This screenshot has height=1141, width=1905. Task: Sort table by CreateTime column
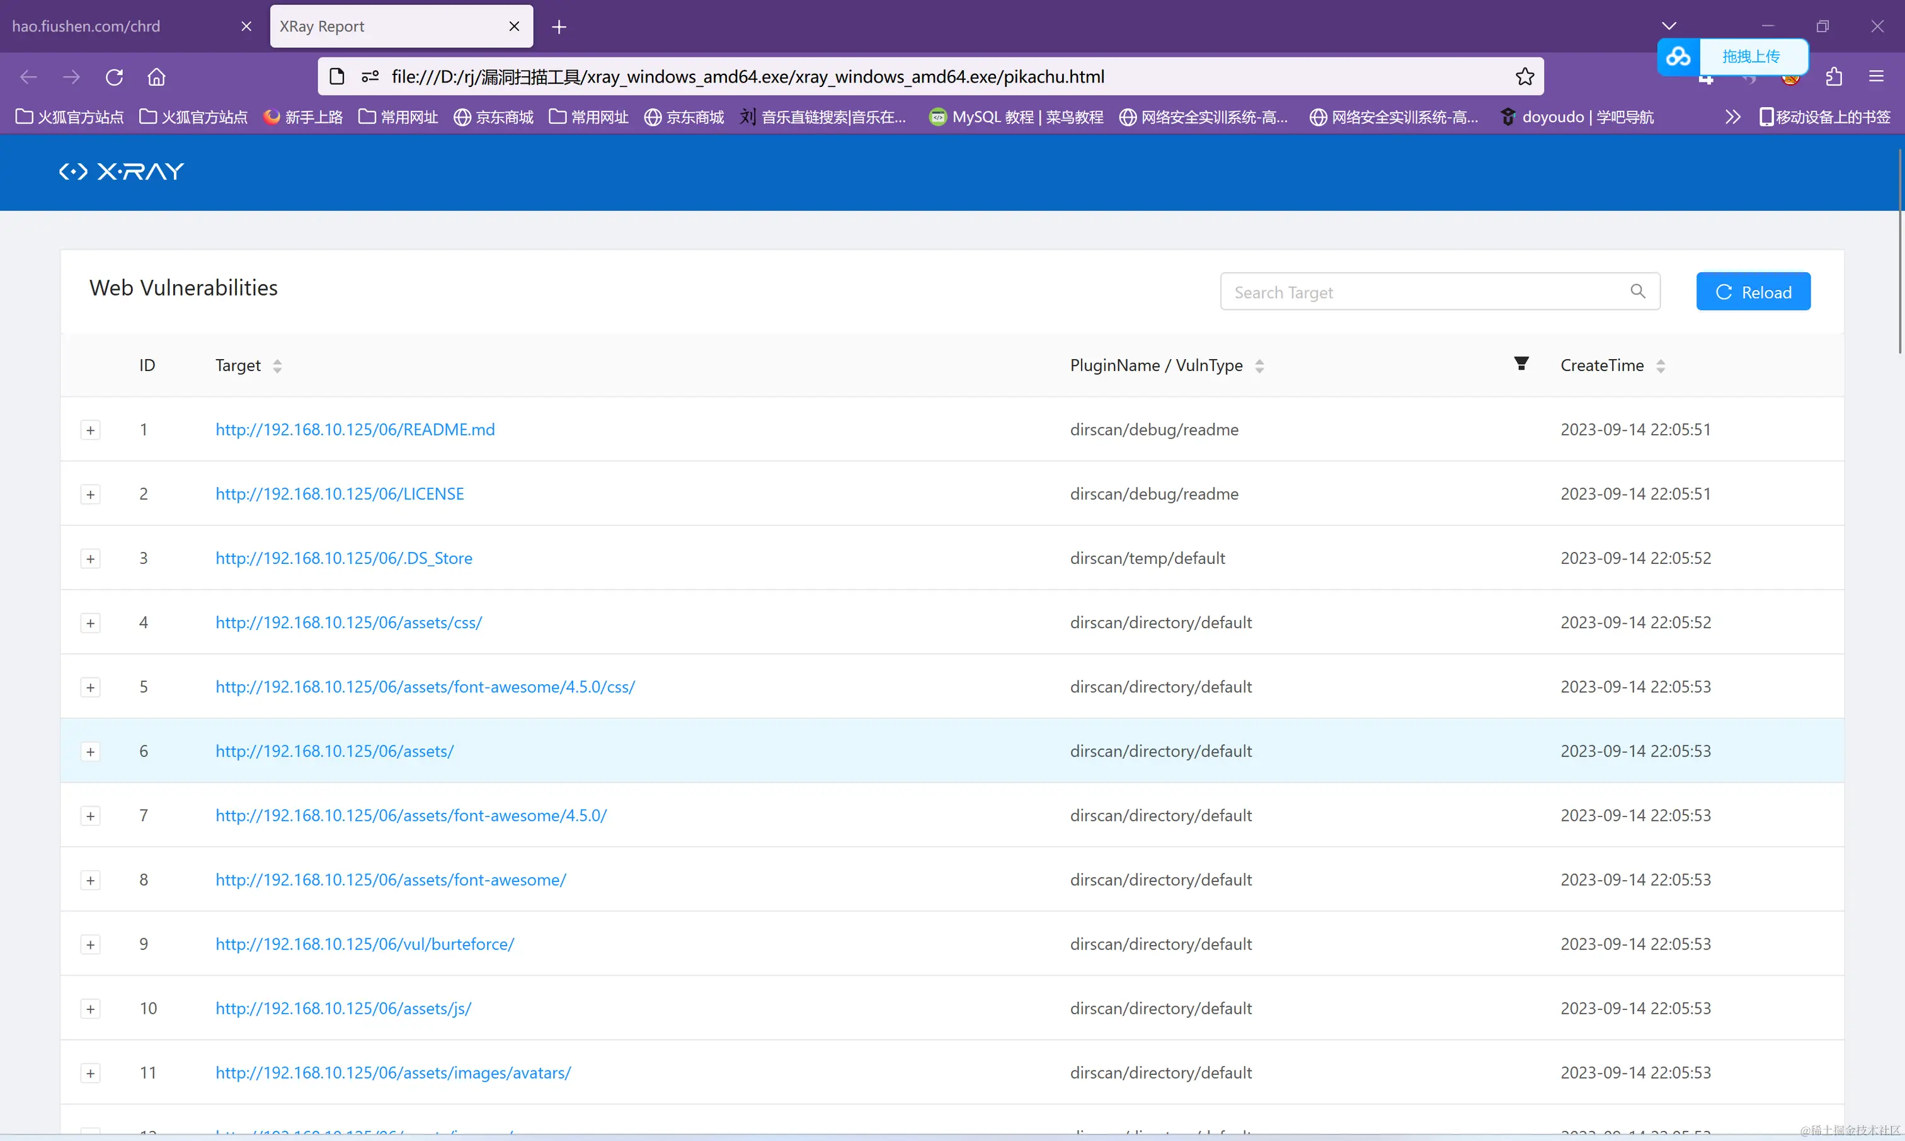click(x=1661, y=366)
